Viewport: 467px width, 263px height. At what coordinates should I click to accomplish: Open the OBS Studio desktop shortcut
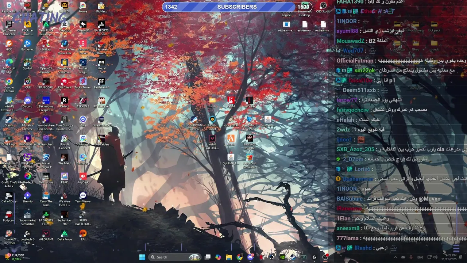(x=323, y=7)
